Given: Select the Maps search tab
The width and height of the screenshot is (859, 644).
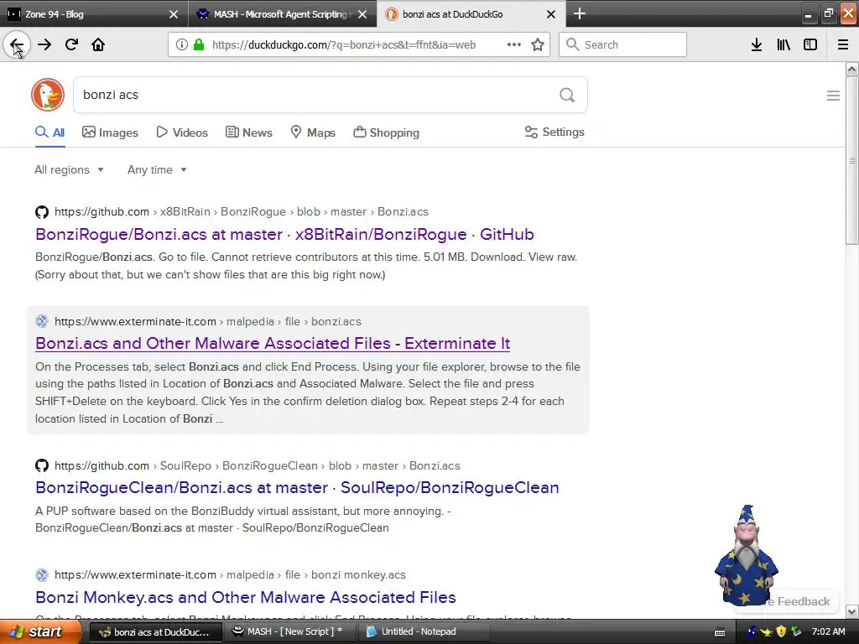Looking at the screenshot, I should [313, 132].
